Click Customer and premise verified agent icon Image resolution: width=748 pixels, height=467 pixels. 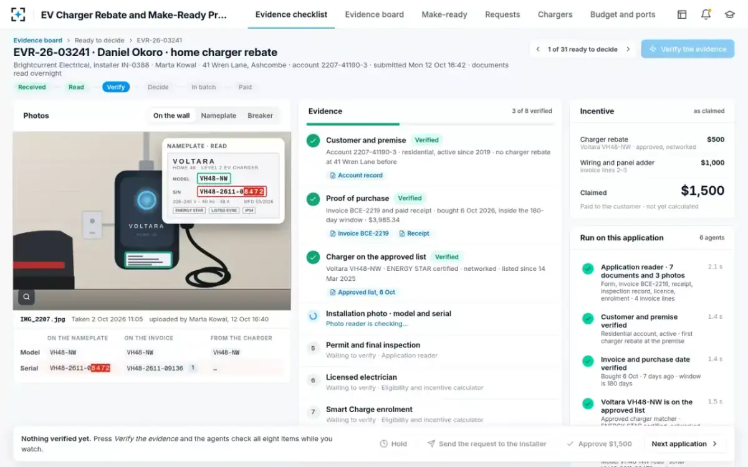[x=587, y=319]
